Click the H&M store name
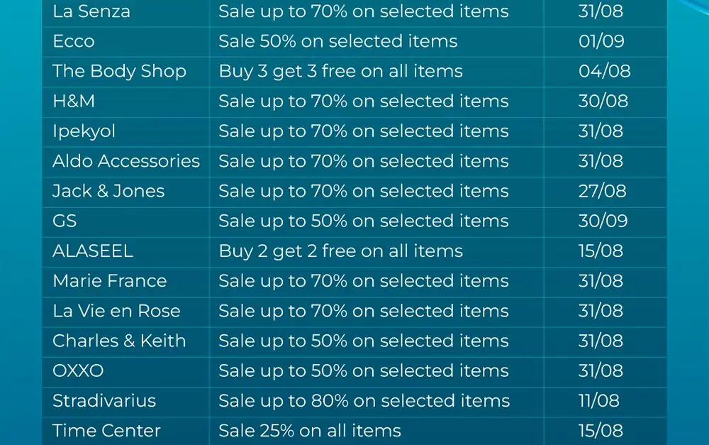 [x=74, y=101]
